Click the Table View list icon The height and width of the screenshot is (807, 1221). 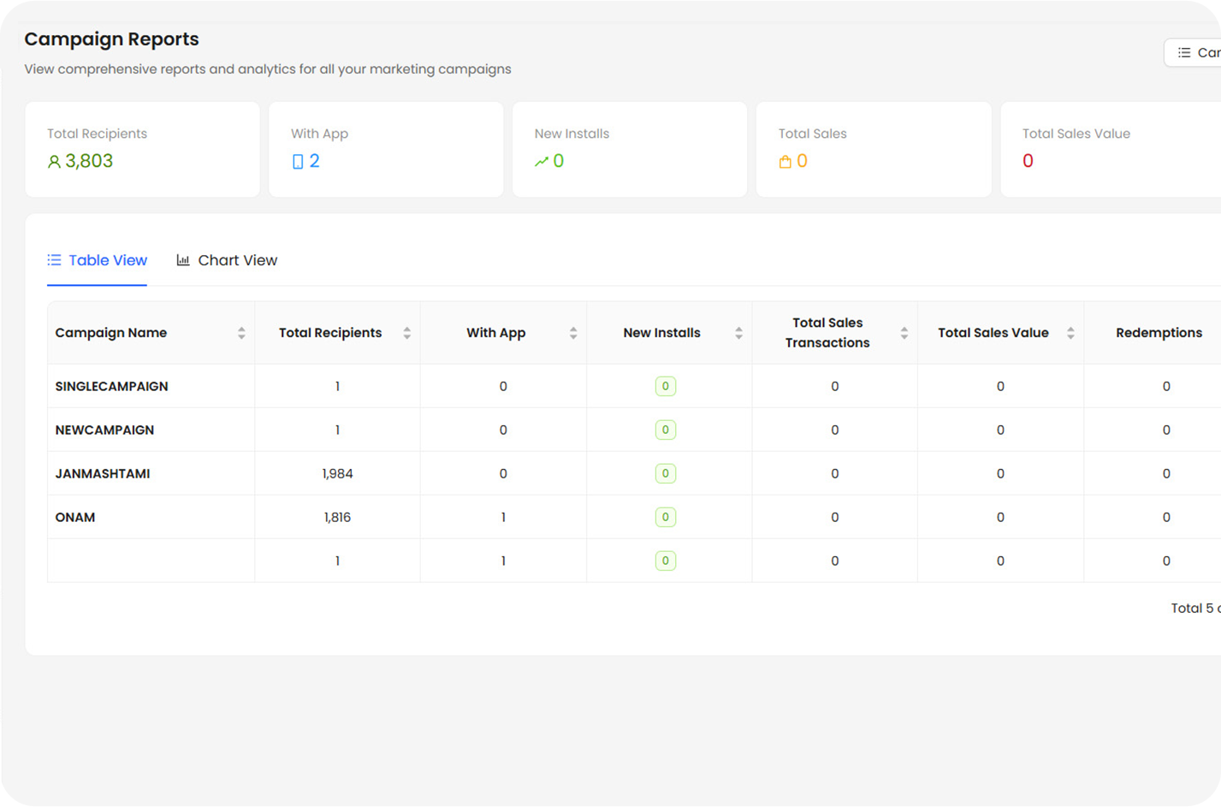click(54, 260)
